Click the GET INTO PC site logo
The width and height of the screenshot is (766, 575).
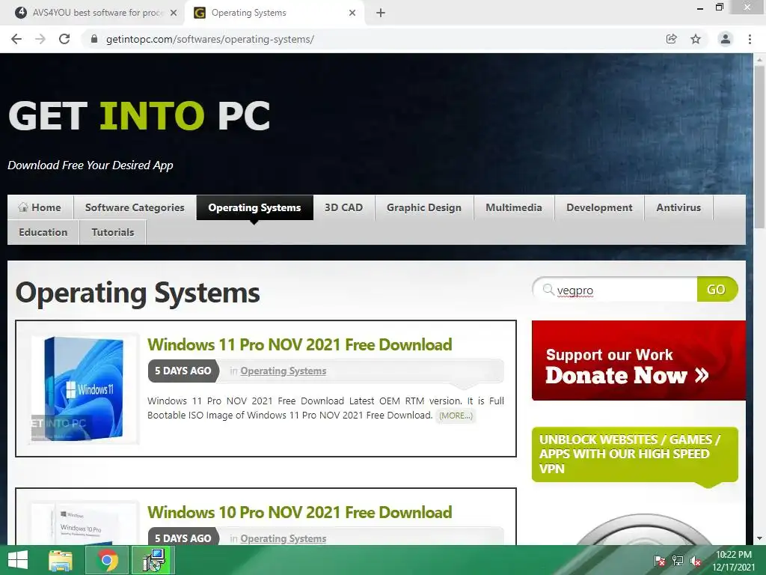[x=139, y=116]
